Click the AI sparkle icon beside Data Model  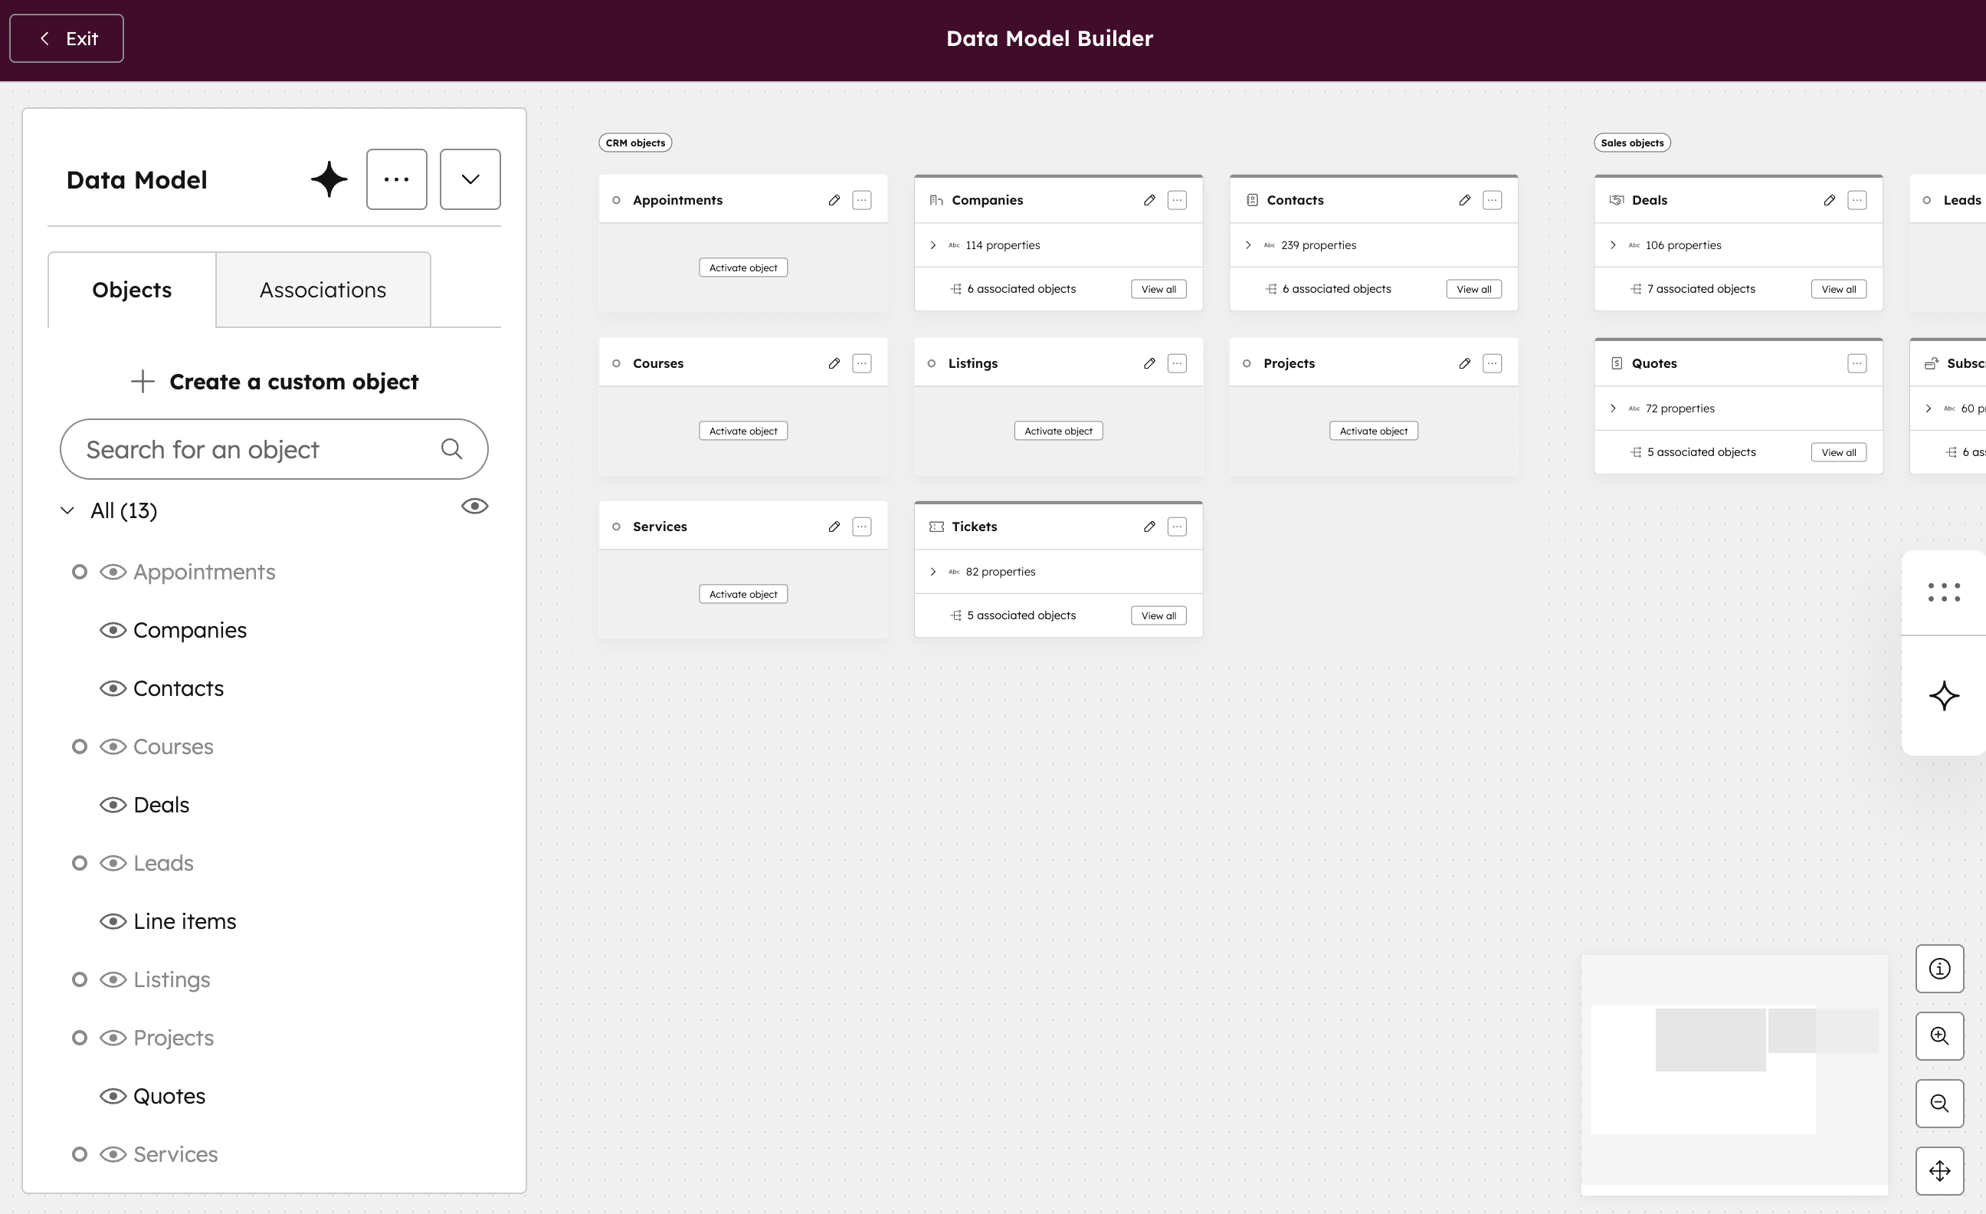pos(329,179)
